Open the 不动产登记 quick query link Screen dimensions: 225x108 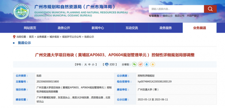[193, 16]
